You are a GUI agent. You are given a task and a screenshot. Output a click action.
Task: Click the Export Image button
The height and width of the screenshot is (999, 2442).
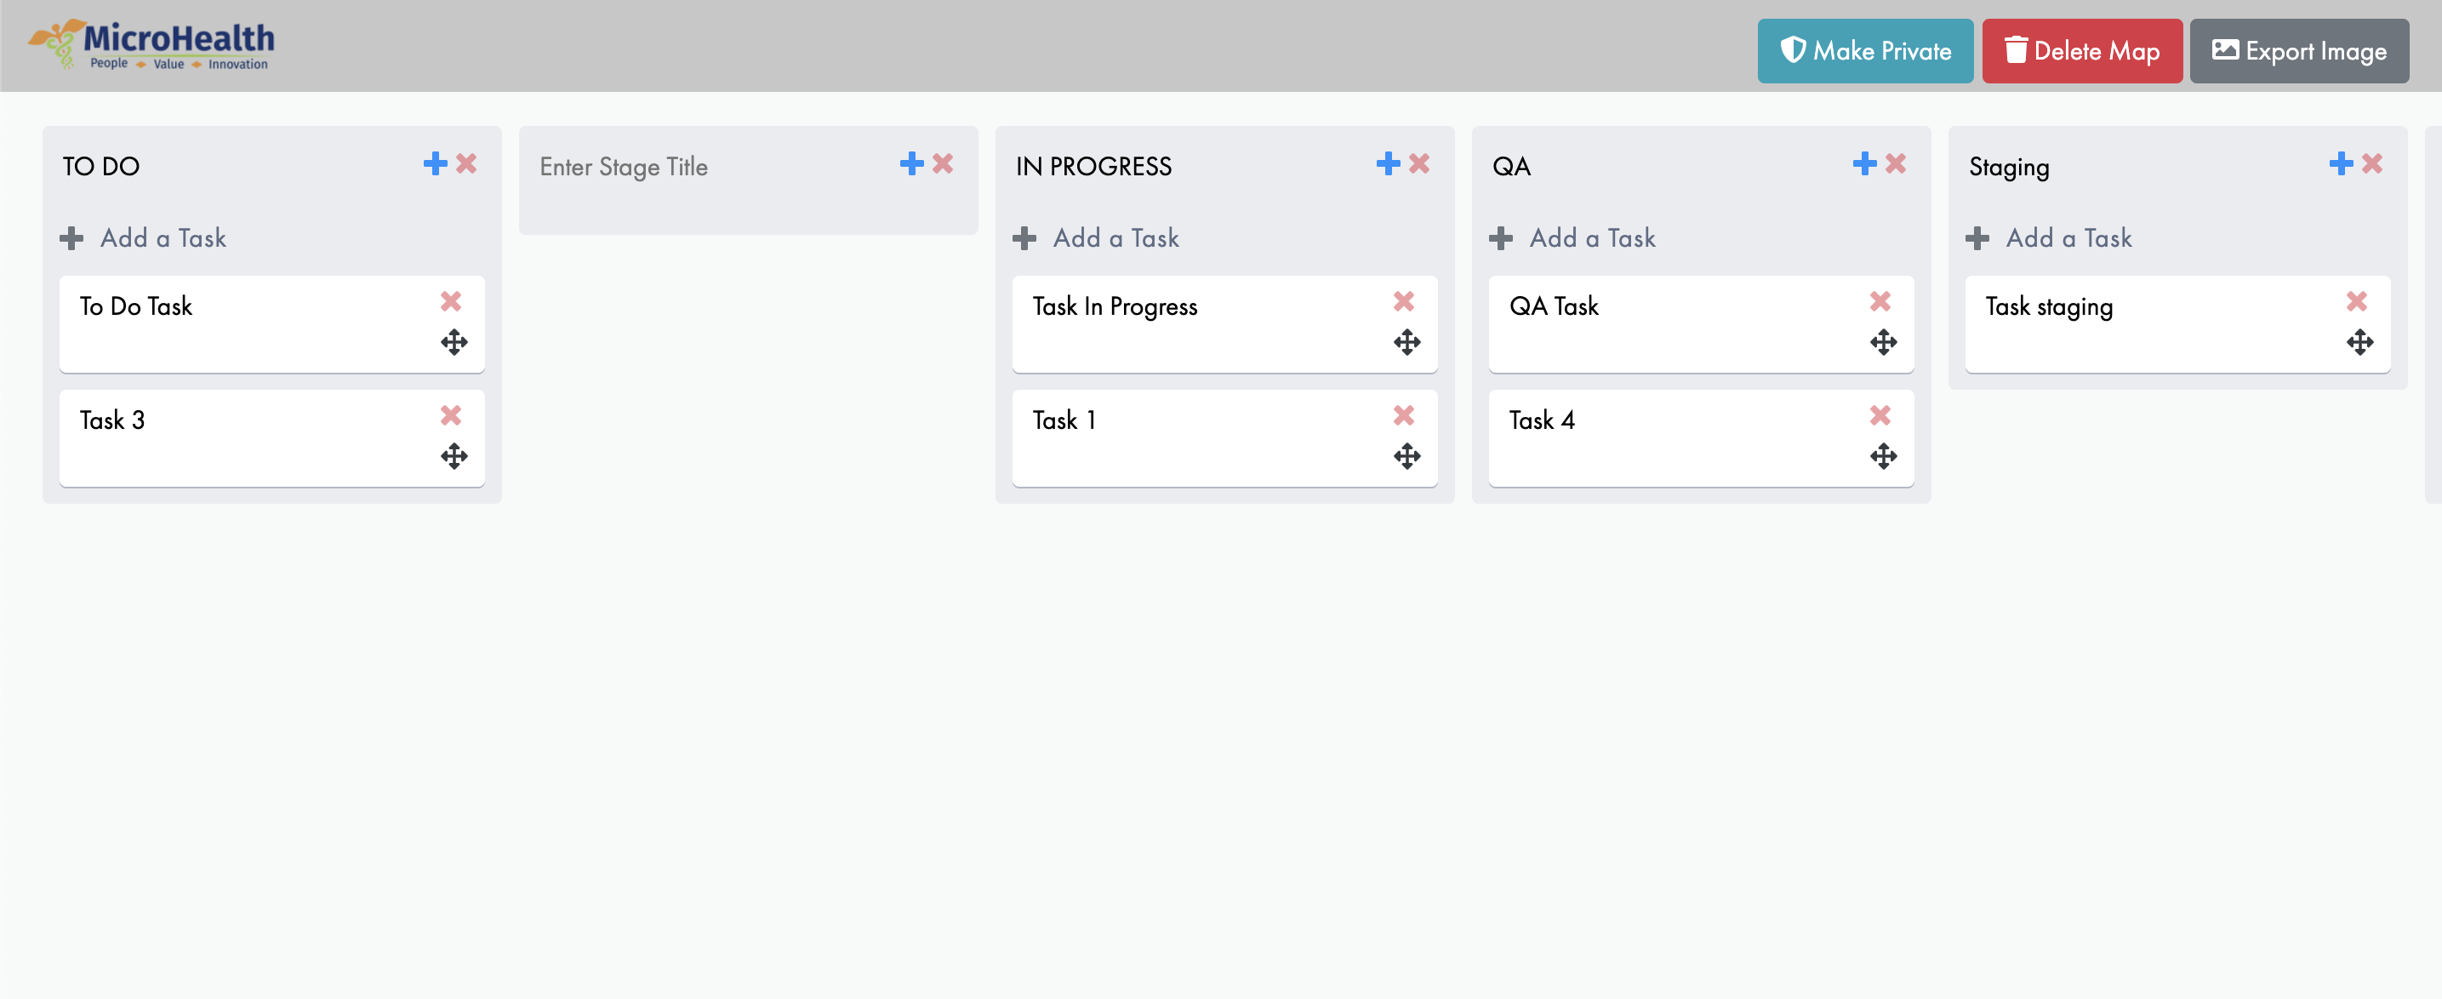(x=2299, y=50)
